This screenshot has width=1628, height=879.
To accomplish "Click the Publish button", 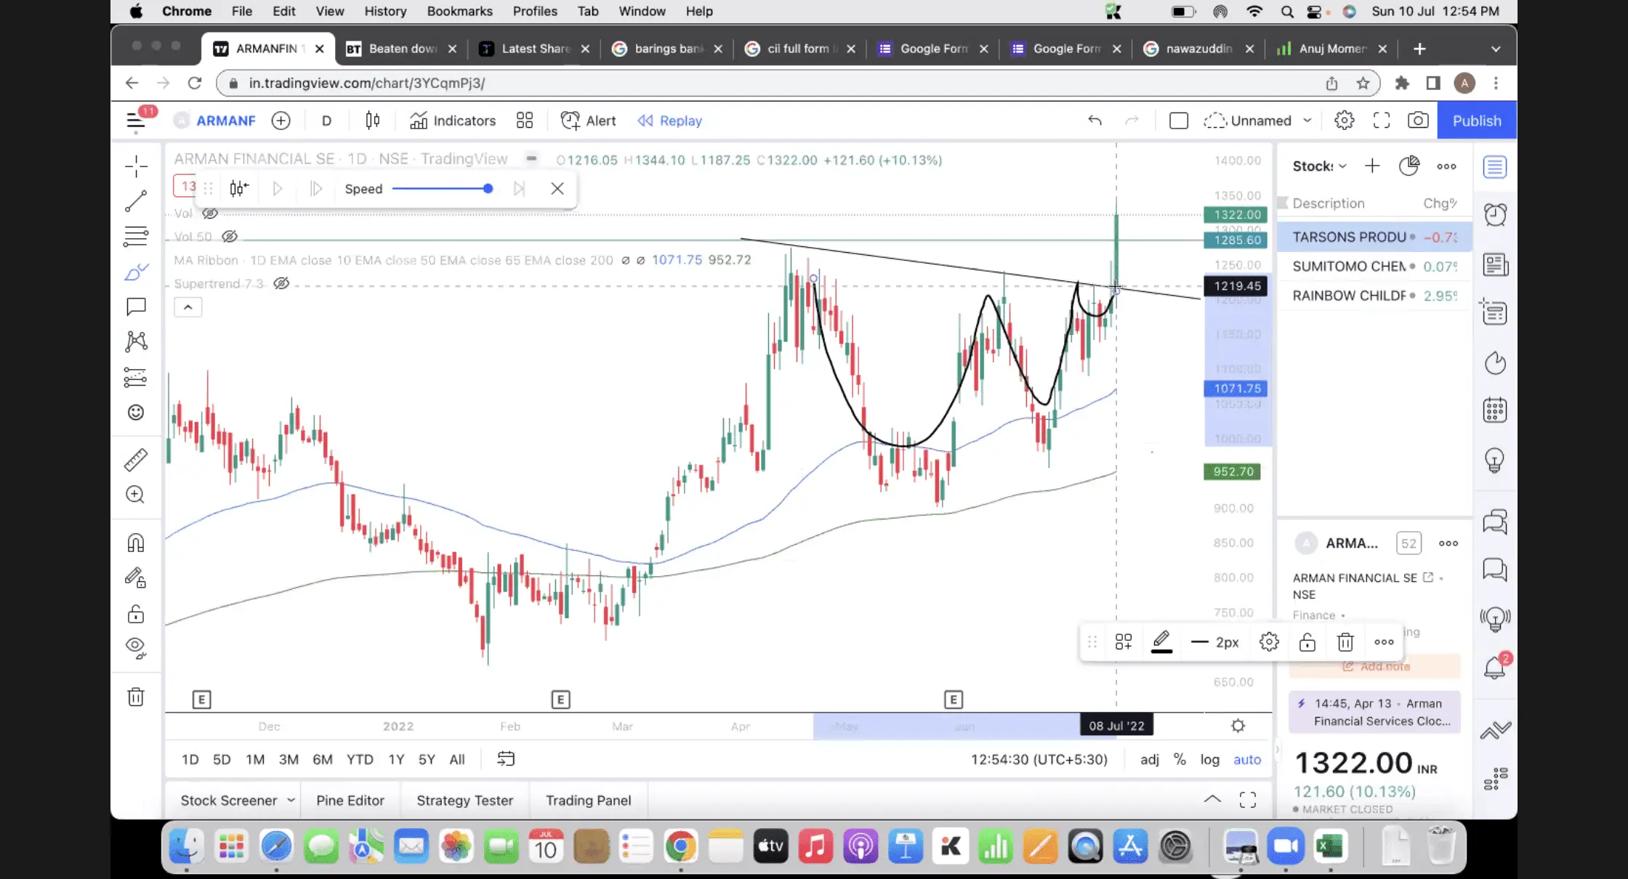I will [x=1476, y=121].
